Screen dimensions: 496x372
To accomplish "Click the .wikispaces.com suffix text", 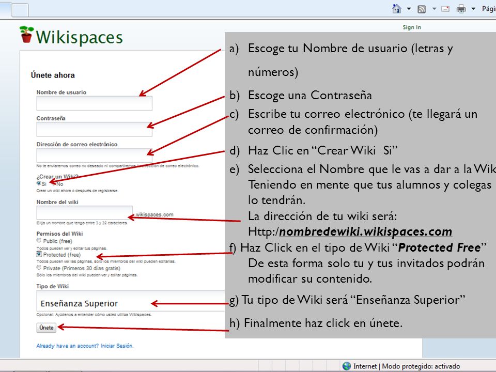I will pos(154,214).
